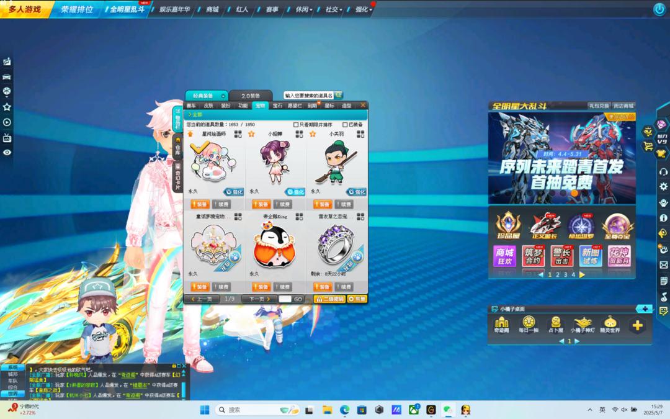Toggle the chat window lock icon
This screenshot has height=419, width=670.
[174, 366]
